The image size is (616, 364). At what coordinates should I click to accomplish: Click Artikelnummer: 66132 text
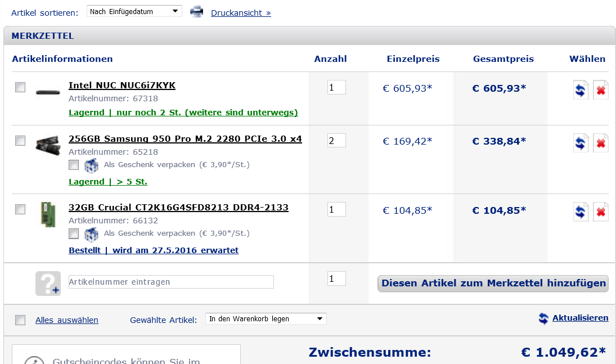point(113,221)
